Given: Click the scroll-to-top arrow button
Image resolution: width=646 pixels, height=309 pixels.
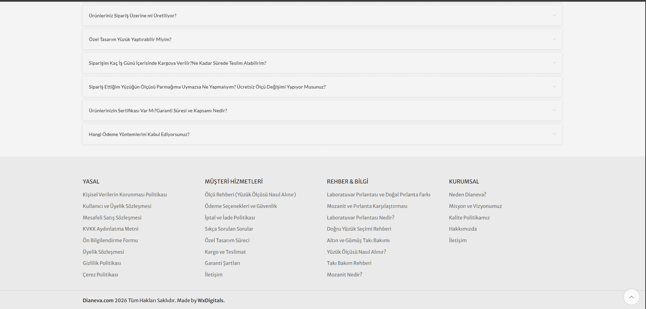Looking at the screenshot, I should click(x=631, y=297).
